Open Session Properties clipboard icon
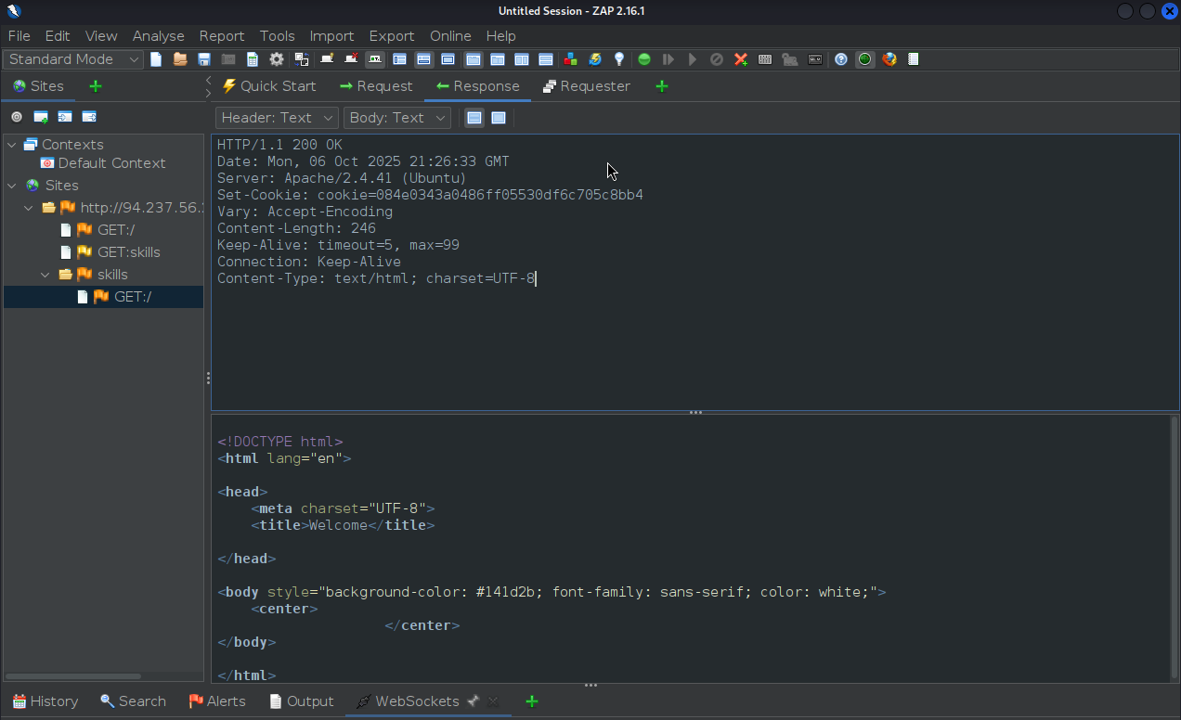 tap(253, 59)
